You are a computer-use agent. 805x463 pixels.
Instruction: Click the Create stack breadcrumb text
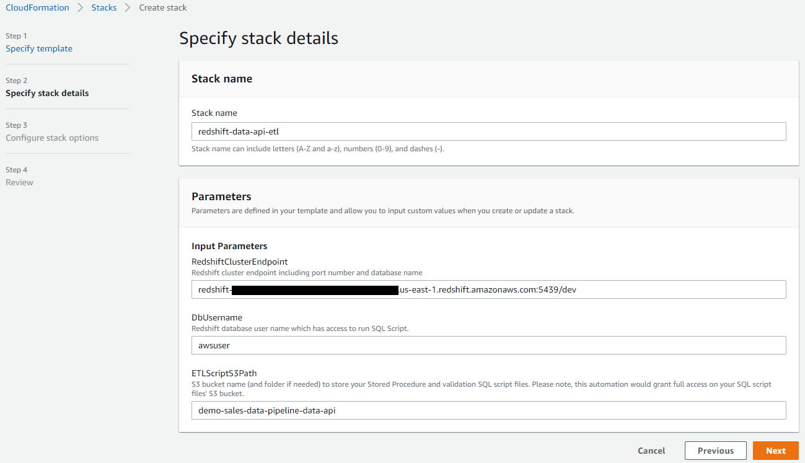click(163, 7)
